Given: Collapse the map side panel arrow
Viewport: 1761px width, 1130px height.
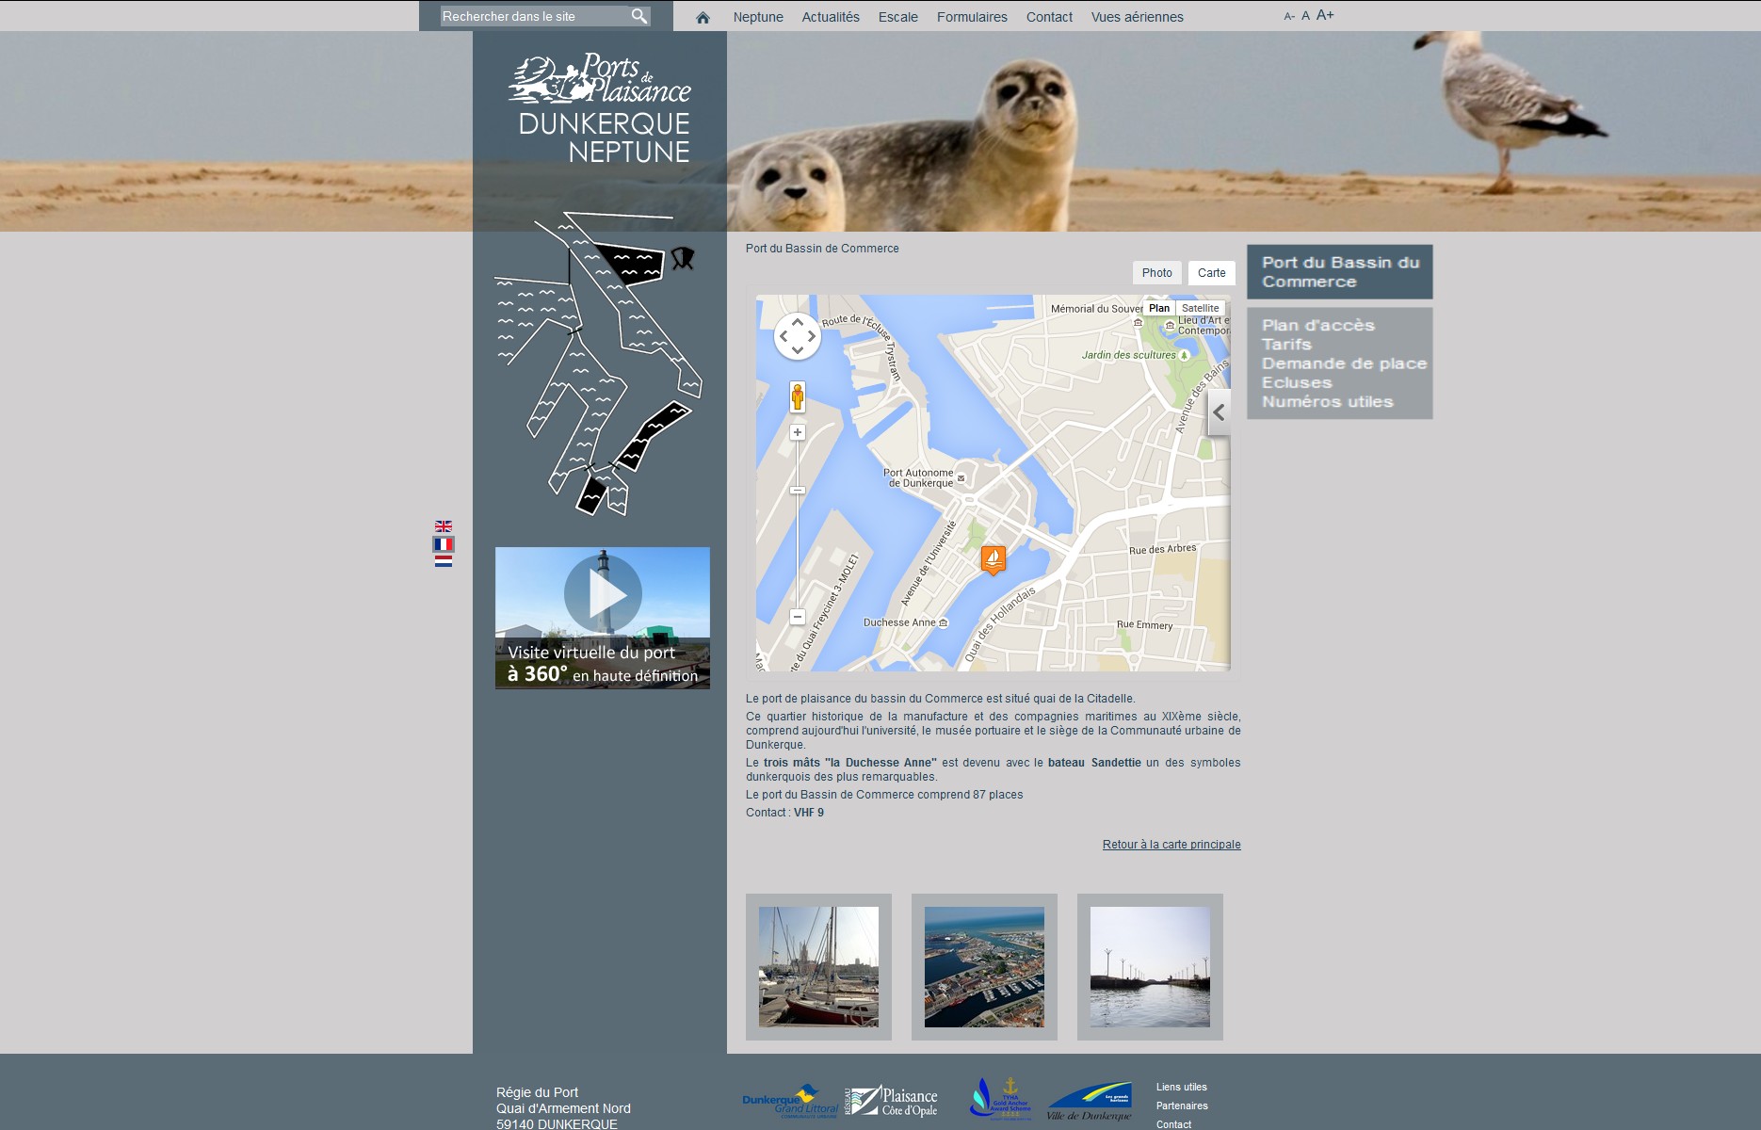Looking at the screenshot, I should point(1220,412).
